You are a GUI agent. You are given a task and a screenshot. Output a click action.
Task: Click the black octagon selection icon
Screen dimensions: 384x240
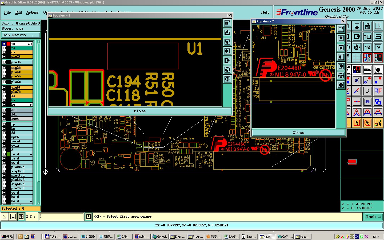(378, 70)
